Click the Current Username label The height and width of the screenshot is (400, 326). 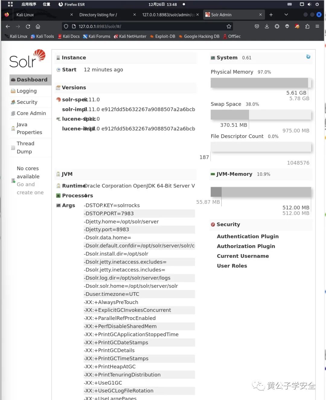(243, 256)
